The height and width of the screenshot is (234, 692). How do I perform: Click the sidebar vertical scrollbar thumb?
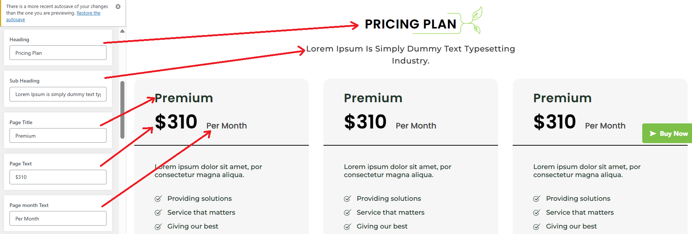122,110
